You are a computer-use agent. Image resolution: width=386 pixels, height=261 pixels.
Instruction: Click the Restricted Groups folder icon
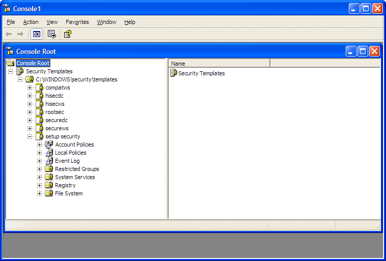pos(49,169)
